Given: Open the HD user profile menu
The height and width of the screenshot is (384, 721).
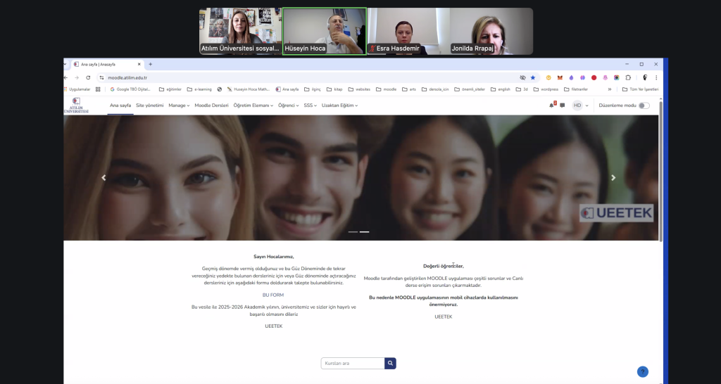Looking at the screenshot, I should [x=580, y=105].
